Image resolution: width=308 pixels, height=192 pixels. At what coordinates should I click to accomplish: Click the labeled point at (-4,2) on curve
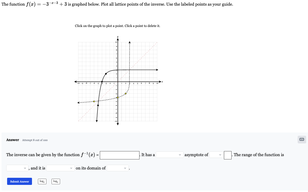click(x=105, y=73)
